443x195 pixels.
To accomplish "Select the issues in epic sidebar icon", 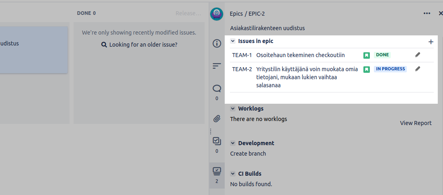I will pyautogui.click(x=217, y=171).
